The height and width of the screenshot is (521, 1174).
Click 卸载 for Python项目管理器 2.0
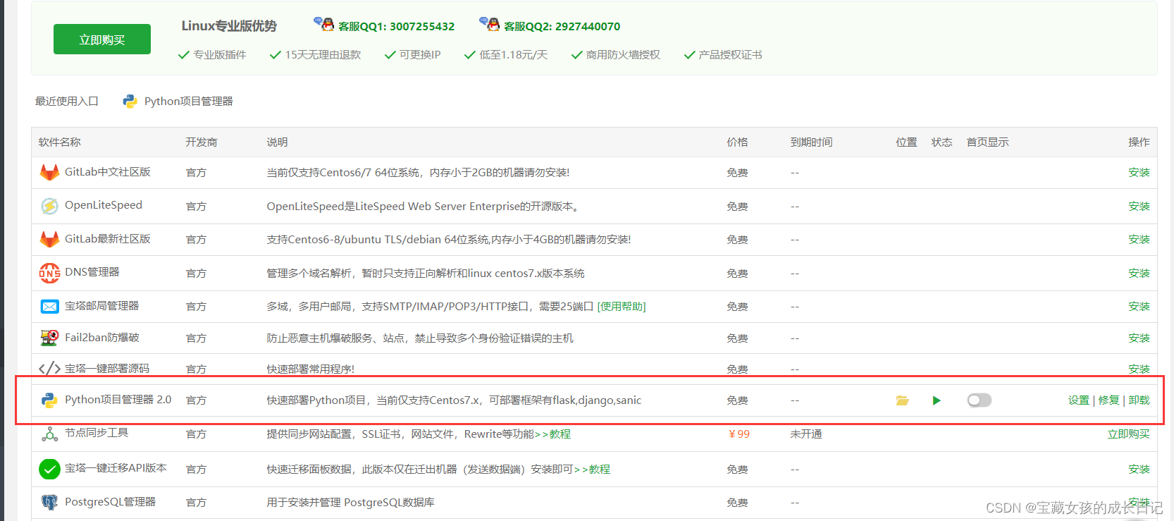[1139, 400]
